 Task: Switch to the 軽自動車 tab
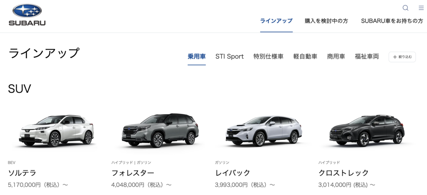click(x=305, y=57)
